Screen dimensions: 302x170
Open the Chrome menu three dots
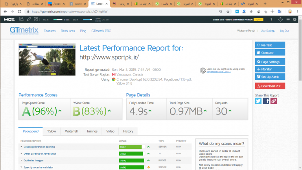[297, 11]
